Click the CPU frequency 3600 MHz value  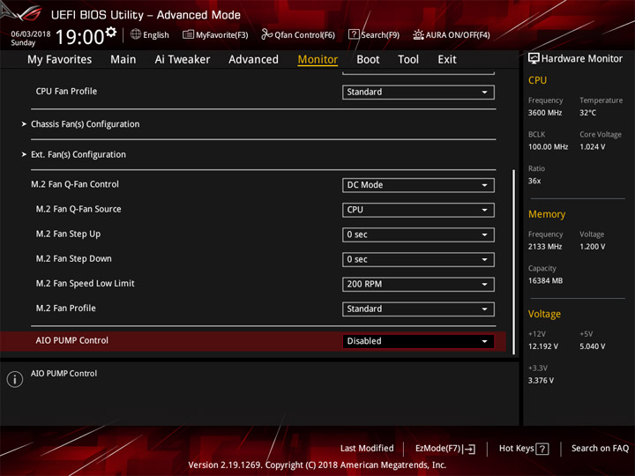(545, 113)
